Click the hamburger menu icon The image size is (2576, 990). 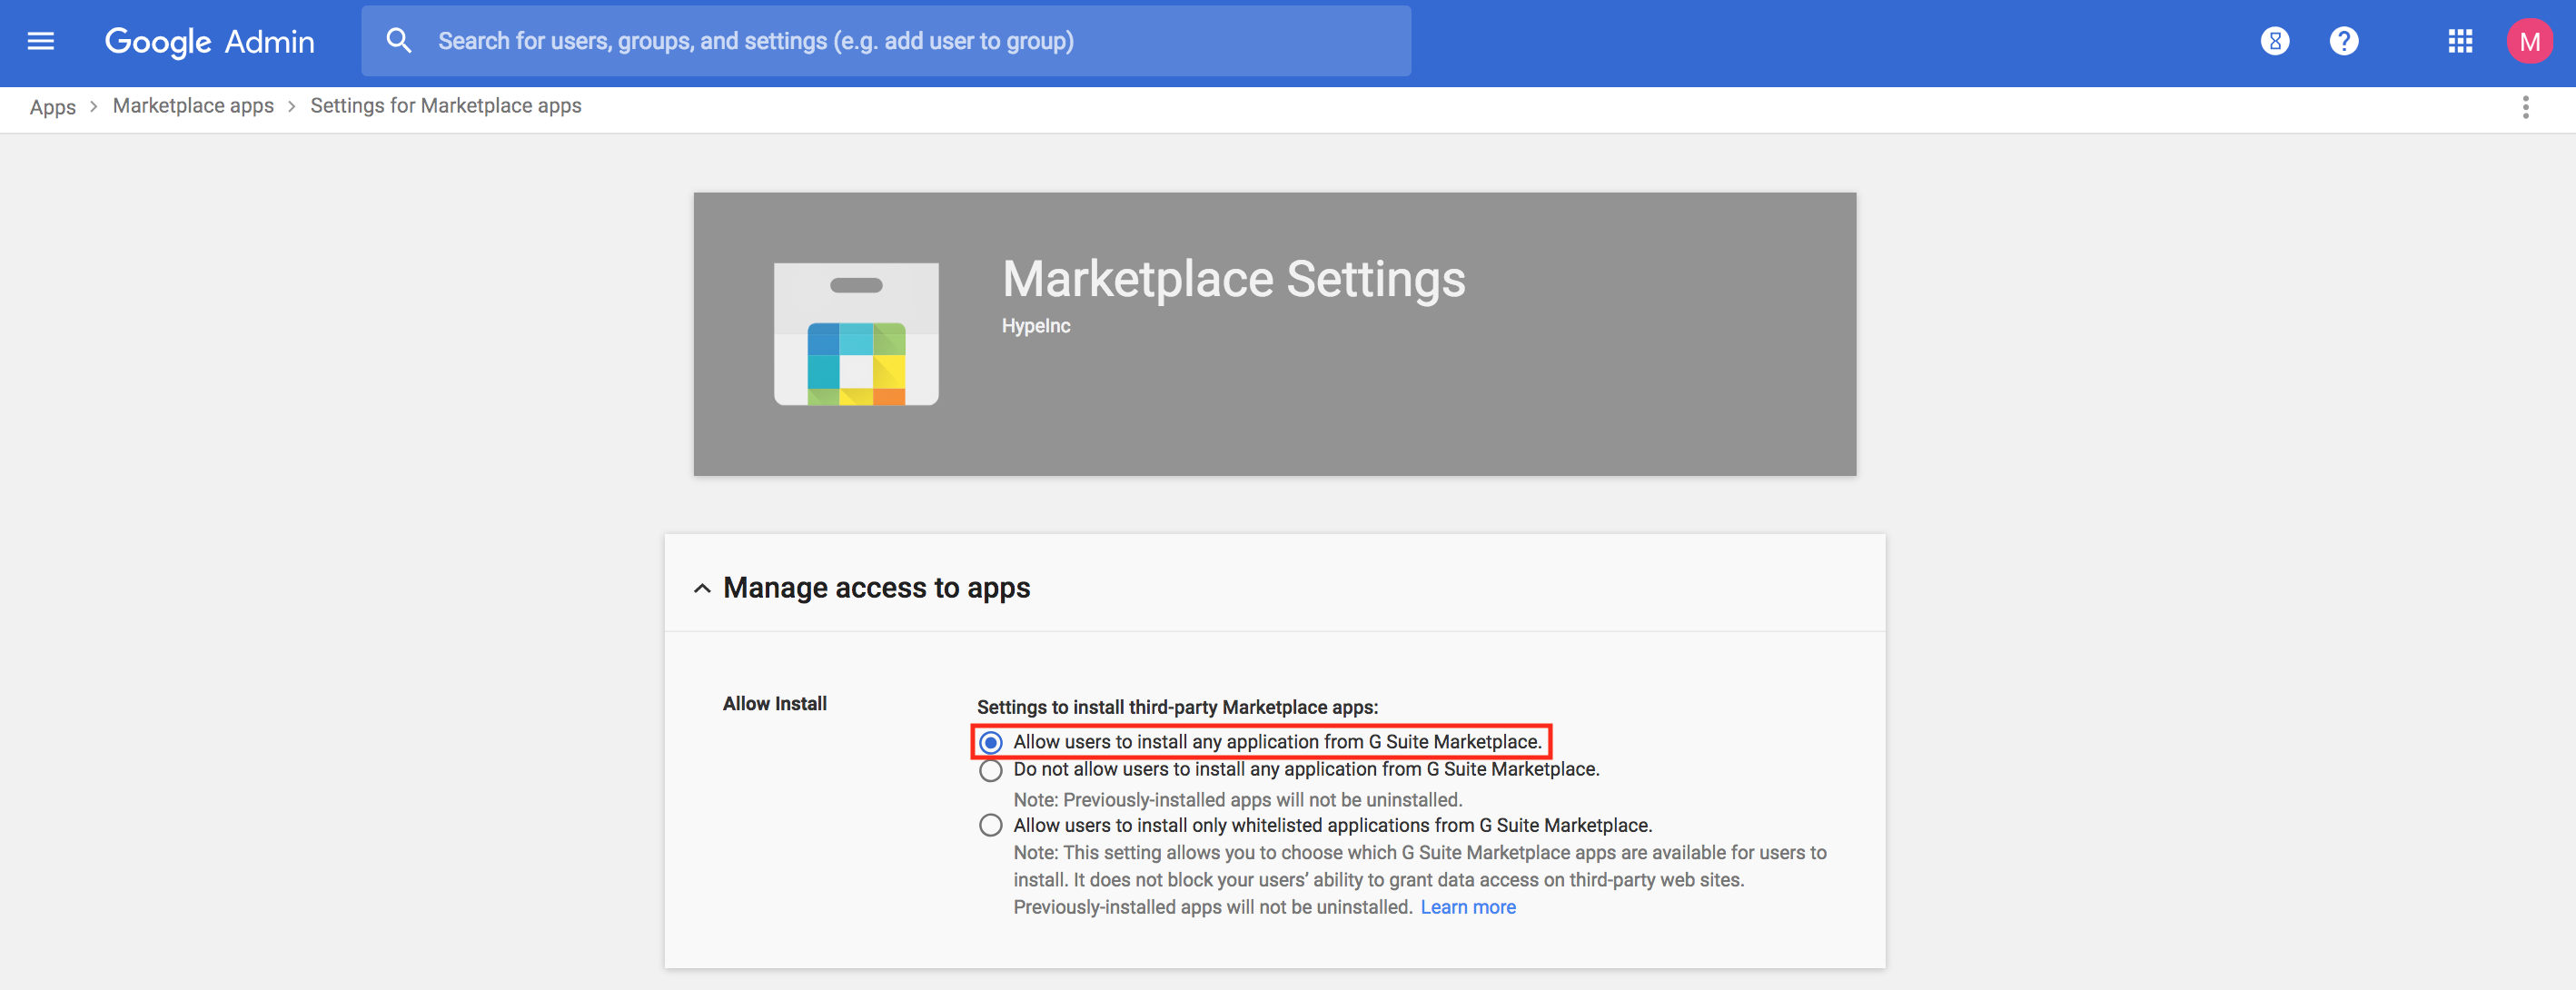pyautogui.click(x=41, y=39)
